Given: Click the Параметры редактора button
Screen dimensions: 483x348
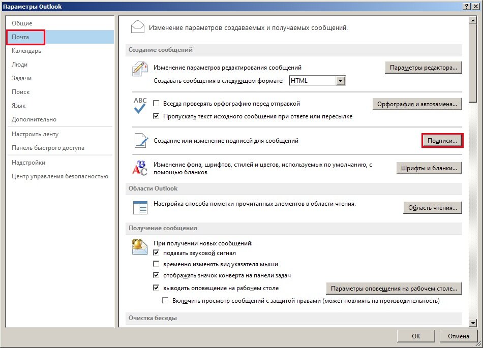Looking at the screenshot, I should pyautogui.click(x=423, y=68).
